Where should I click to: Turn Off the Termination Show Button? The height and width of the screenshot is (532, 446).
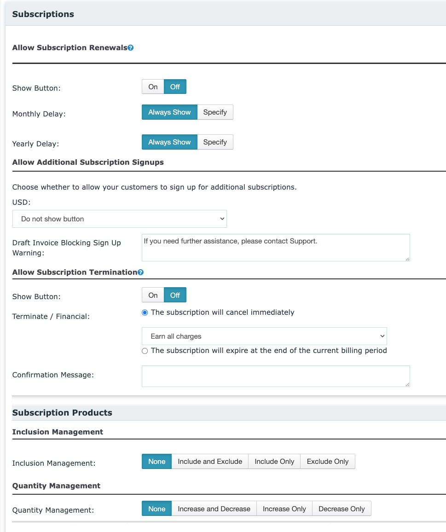point(175,295)
